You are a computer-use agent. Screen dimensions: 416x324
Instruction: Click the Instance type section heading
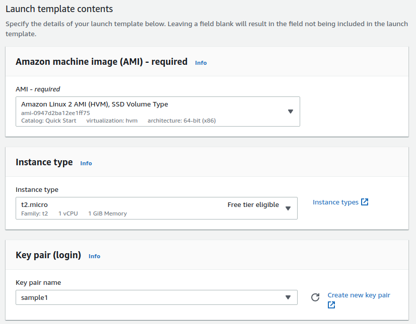44,162
